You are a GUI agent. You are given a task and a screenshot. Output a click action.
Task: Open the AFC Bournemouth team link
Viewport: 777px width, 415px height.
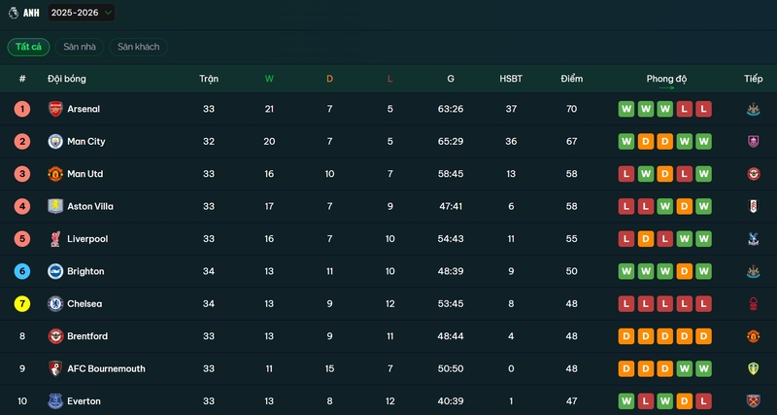pyautogui.click(x=106, y=368)
